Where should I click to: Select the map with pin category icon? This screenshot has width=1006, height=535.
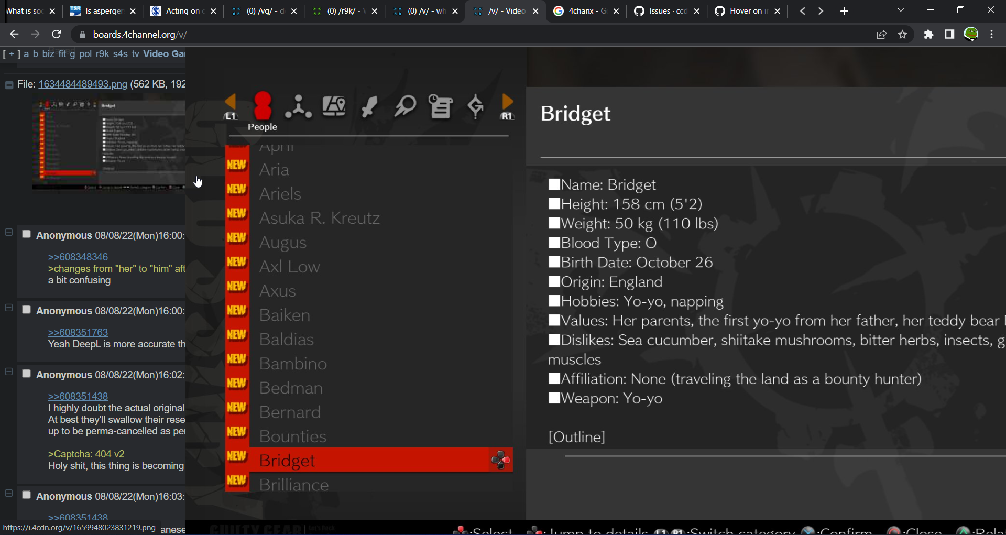click(334, 106)
